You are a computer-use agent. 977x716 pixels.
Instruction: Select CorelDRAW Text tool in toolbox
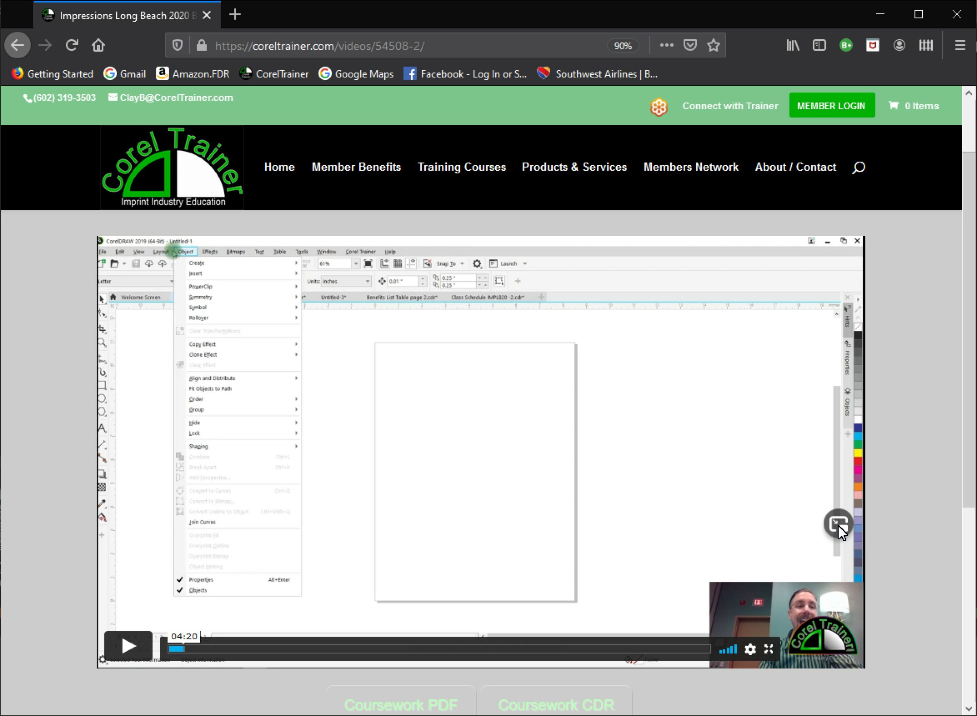click(x=102, y=428)
